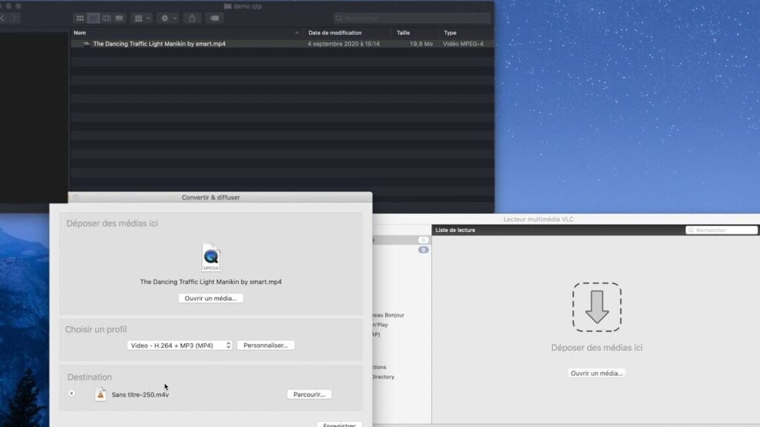Open the H.264 + MP3 profile dropdown

180,345
